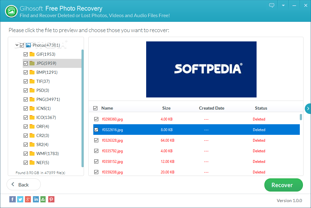Click the PNG folder icon

pyautogui.click(x=32, y=99)
